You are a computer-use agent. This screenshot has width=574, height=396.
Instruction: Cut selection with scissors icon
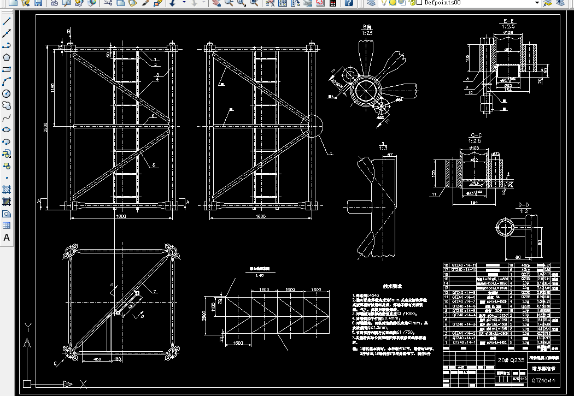(108, 3)
